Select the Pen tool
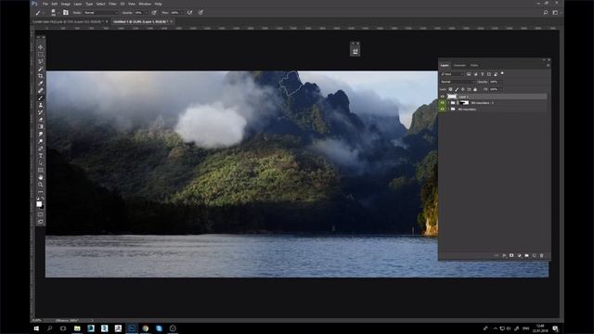 pyautogui.click(x=41, y=148)
